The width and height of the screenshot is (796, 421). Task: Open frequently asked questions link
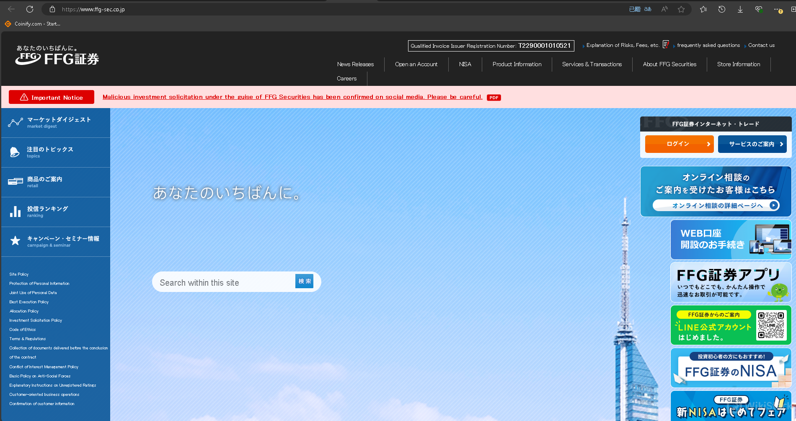pos(708,45)
